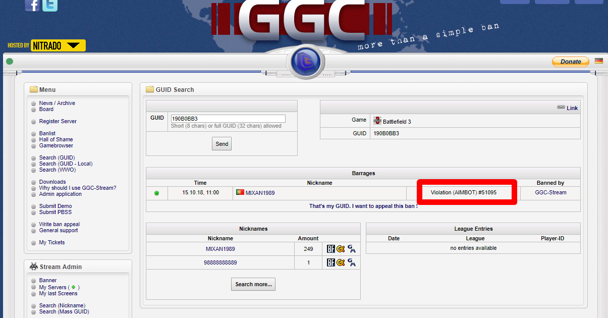
Task: Click the appeal this ban link
Action: [x=363, y=206]
